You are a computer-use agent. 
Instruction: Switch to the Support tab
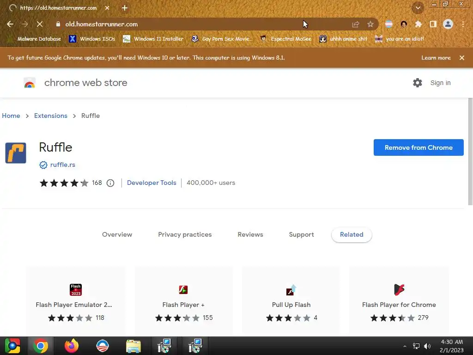pyautogui.click(x=301, y=234)
